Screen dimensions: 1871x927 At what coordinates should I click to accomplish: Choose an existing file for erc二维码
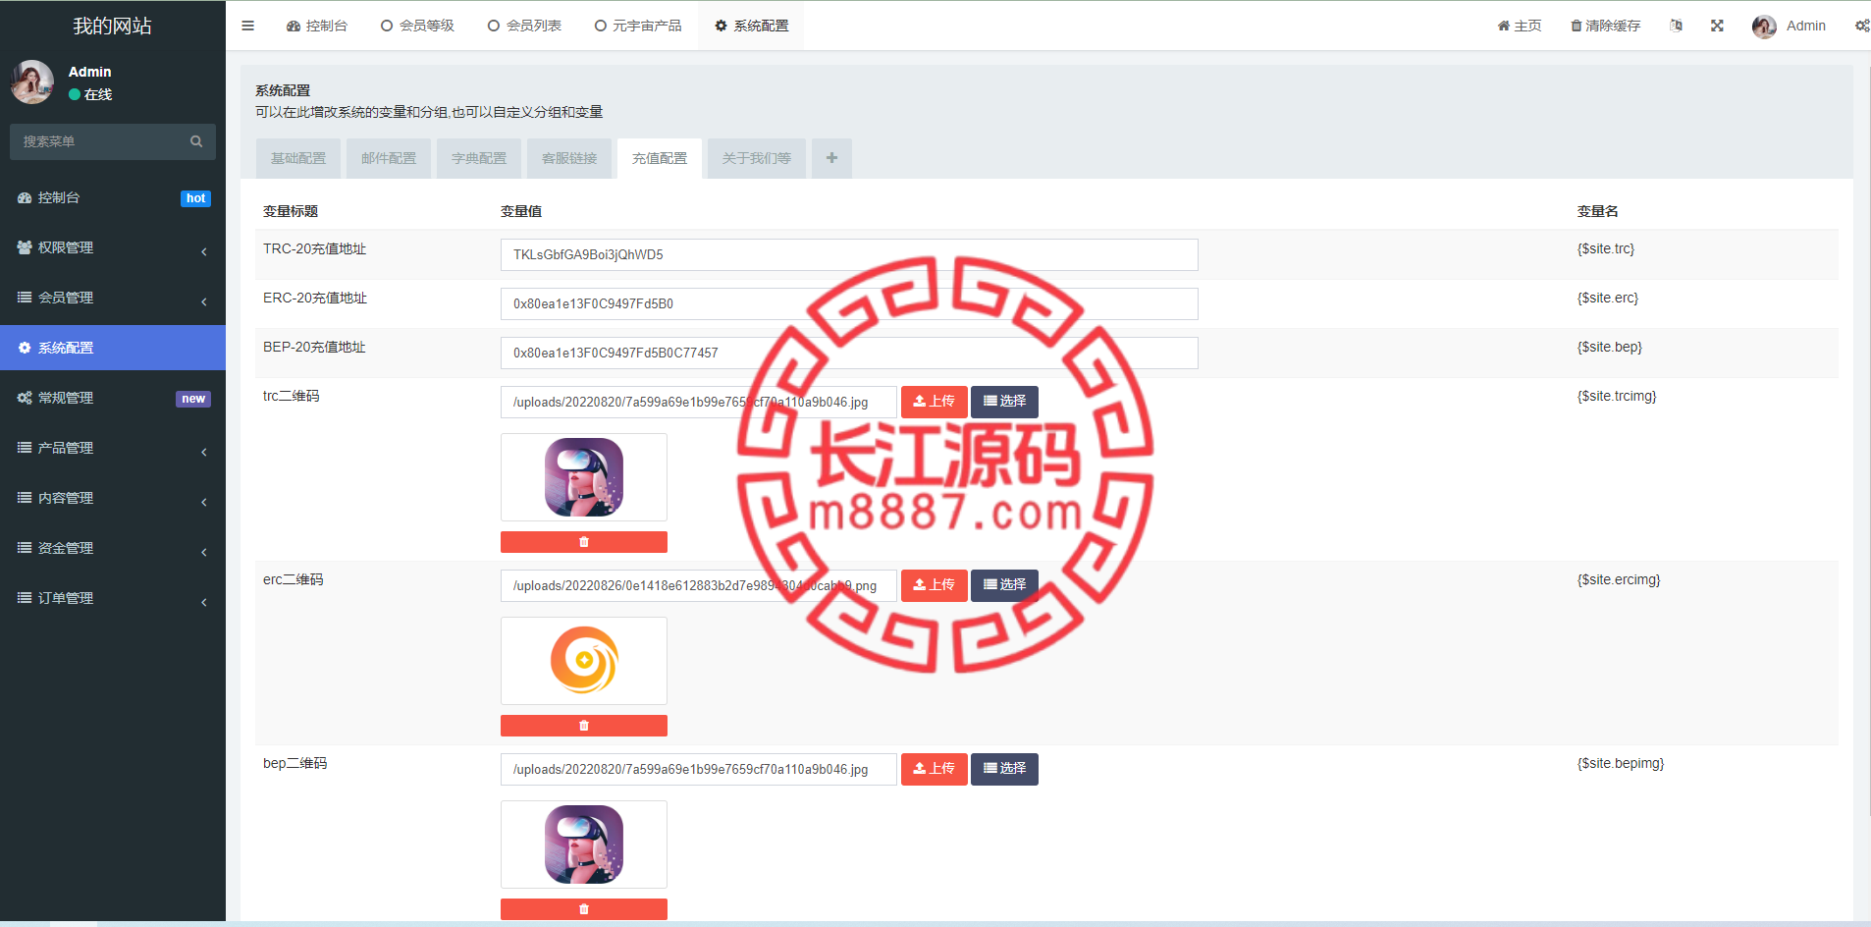coord(1004,585)
